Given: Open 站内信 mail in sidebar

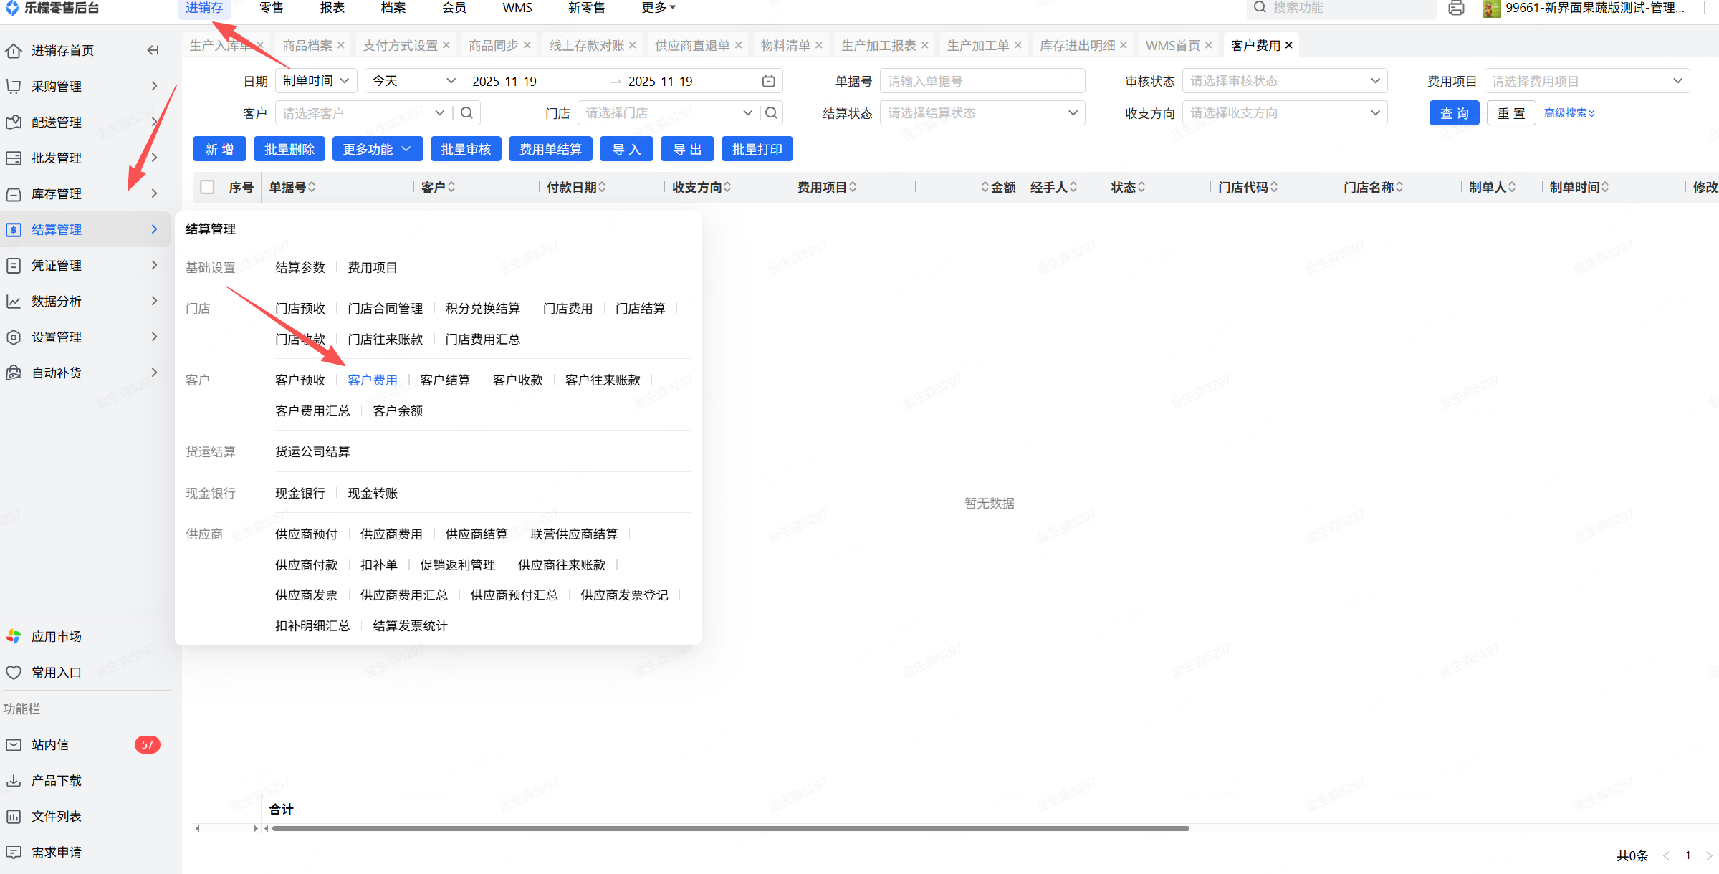Looking at the screenshot, I should [x=50, y=745].
